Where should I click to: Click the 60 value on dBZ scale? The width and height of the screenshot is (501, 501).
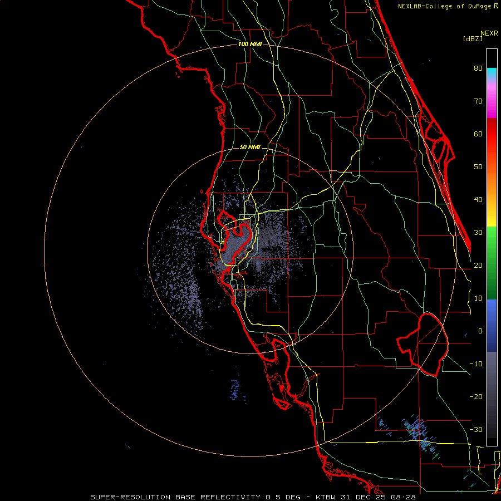pyautogui.click(x=478, y=134)
